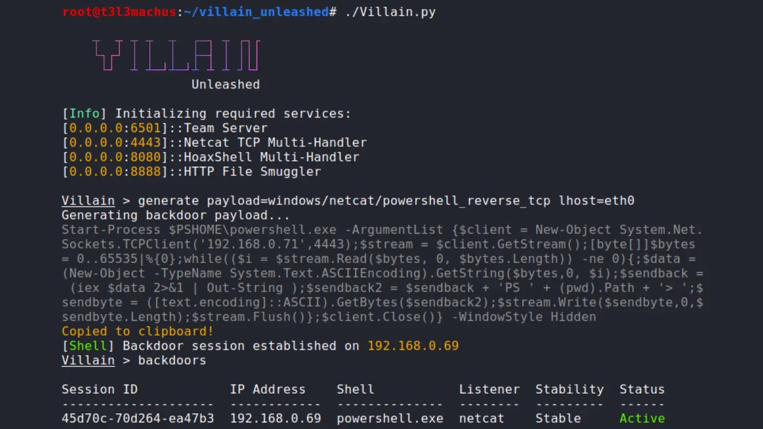
Task: Click the VILLAIN ASCII art logo
Action: (x=176, y=55)
